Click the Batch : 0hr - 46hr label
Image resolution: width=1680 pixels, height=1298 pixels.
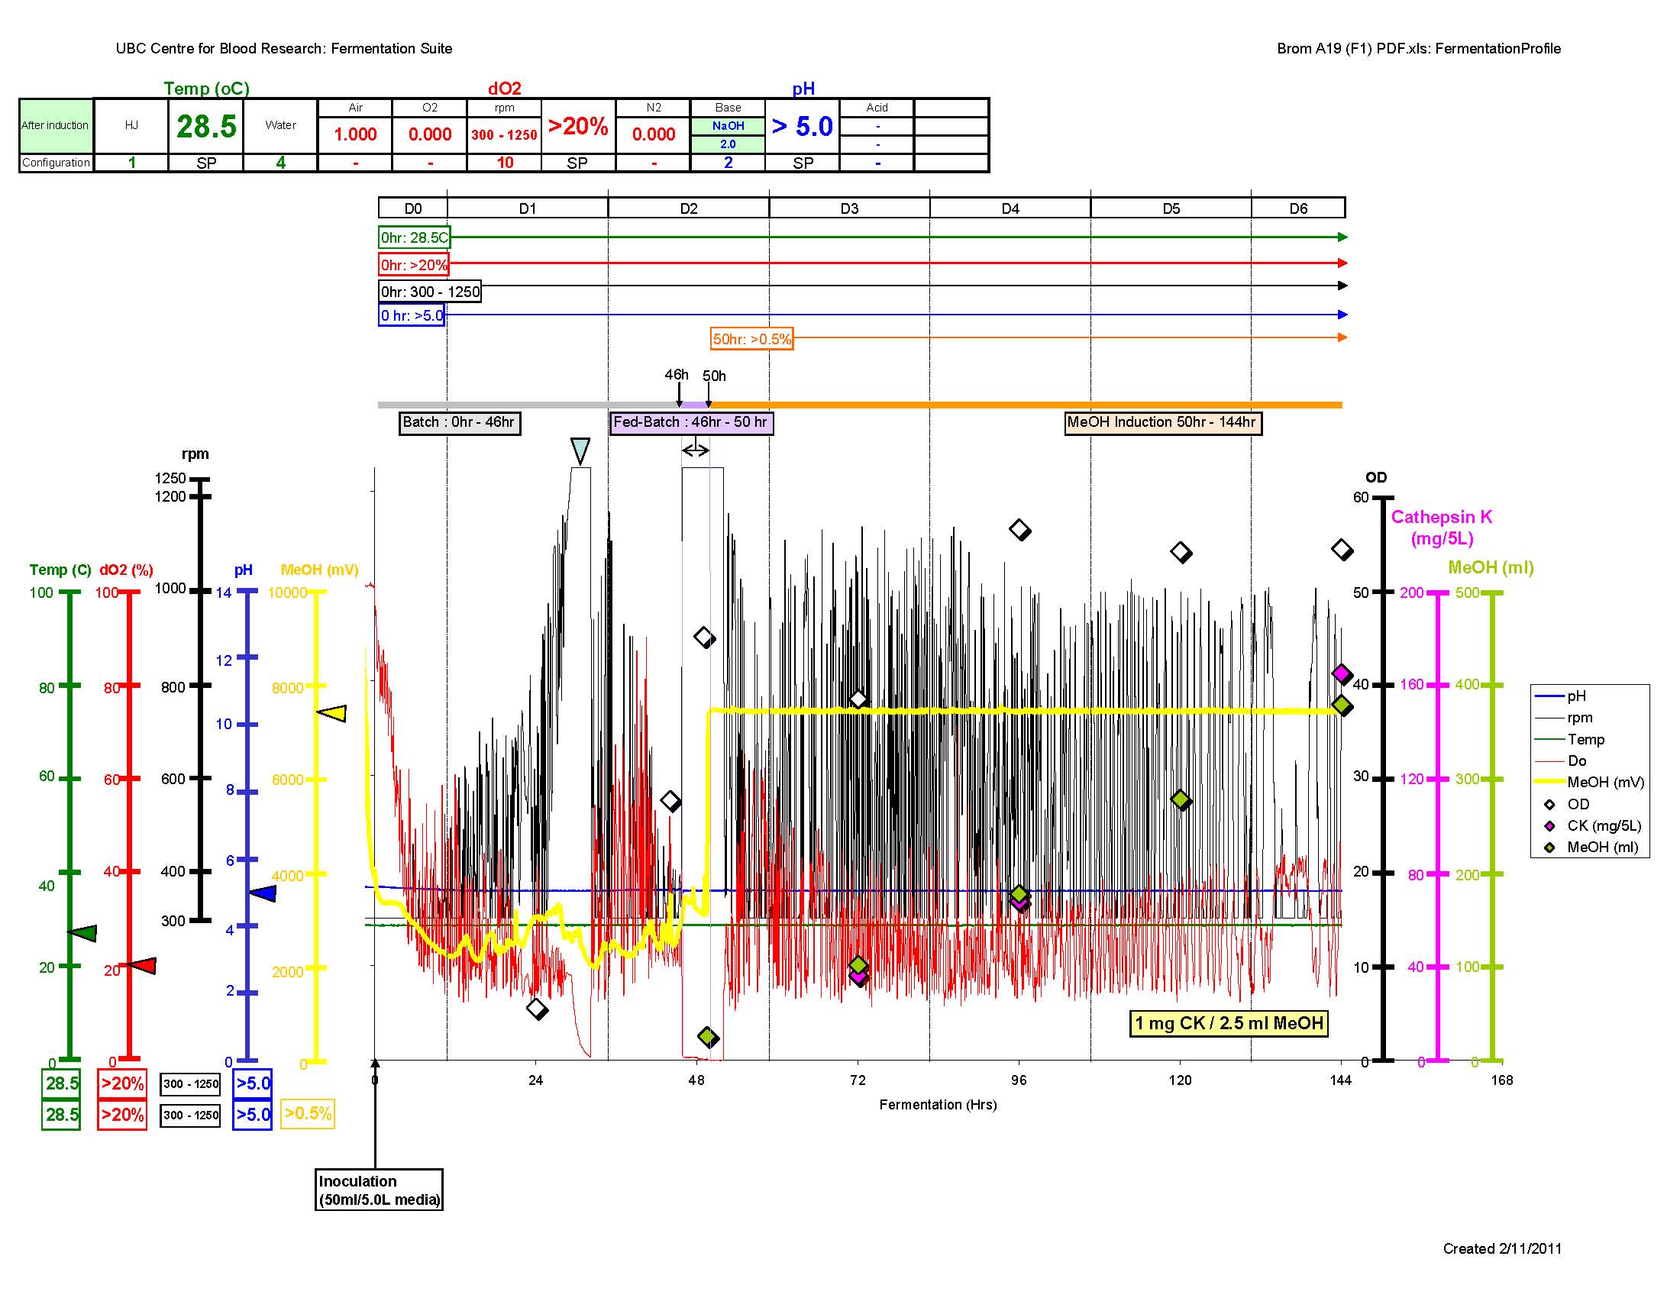(x=459, y=422)
